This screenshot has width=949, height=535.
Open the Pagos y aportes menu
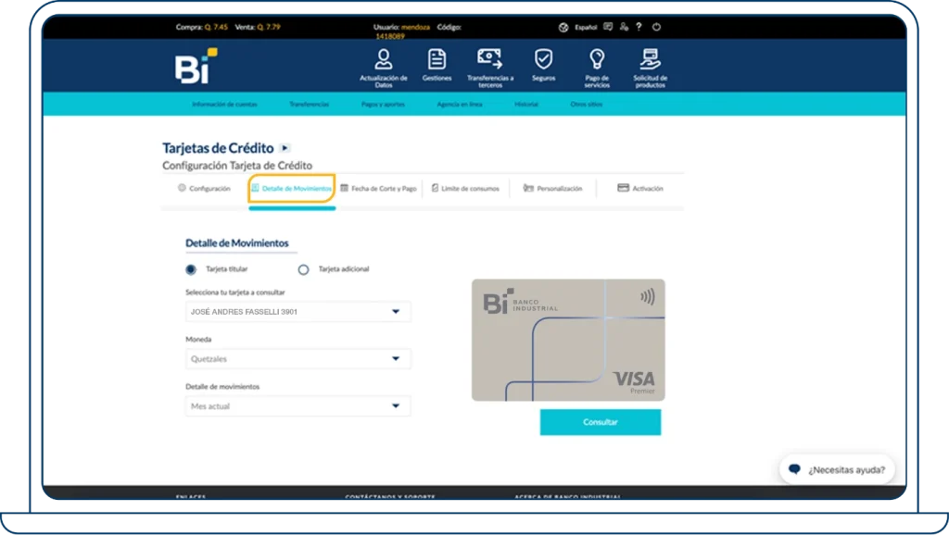(x=383, y=105)
